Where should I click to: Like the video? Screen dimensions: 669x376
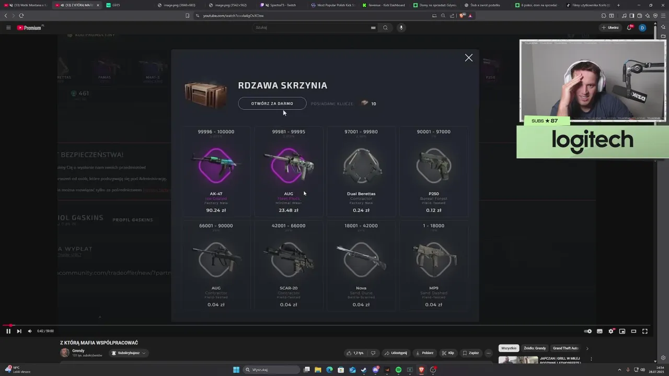[x=355, y=353]
